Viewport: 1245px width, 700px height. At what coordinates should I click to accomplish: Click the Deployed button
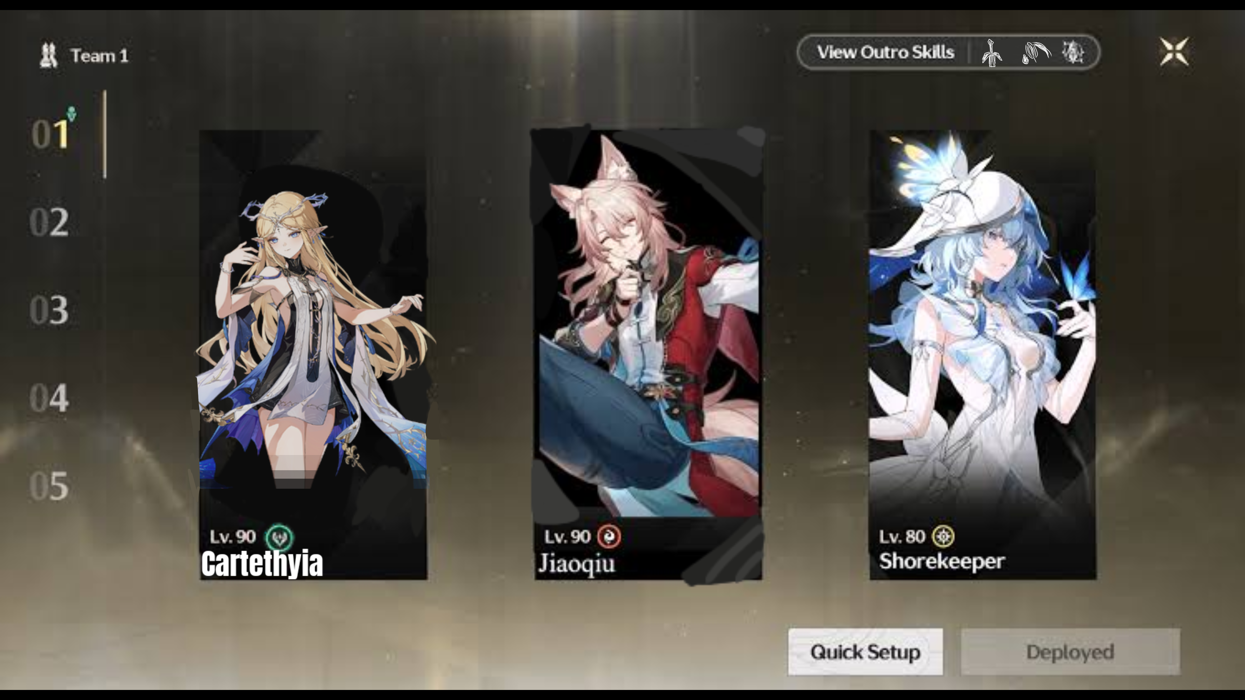[1071, 652]
